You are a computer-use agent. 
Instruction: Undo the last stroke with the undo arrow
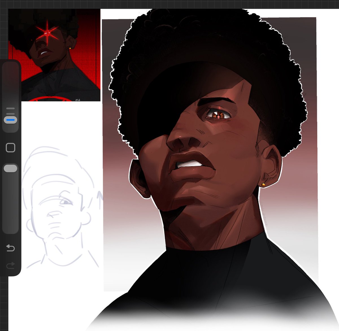[x=10, y=248]
